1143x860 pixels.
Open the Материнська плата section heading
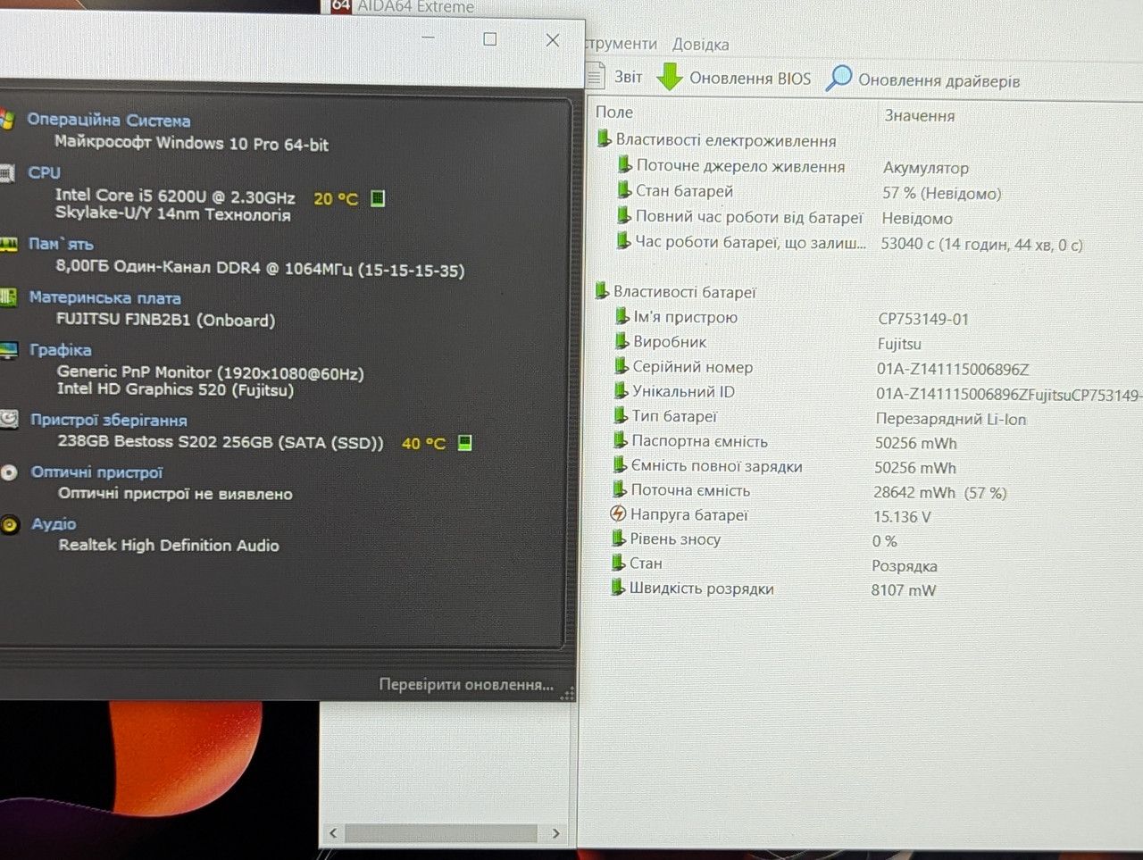(105, 297)
